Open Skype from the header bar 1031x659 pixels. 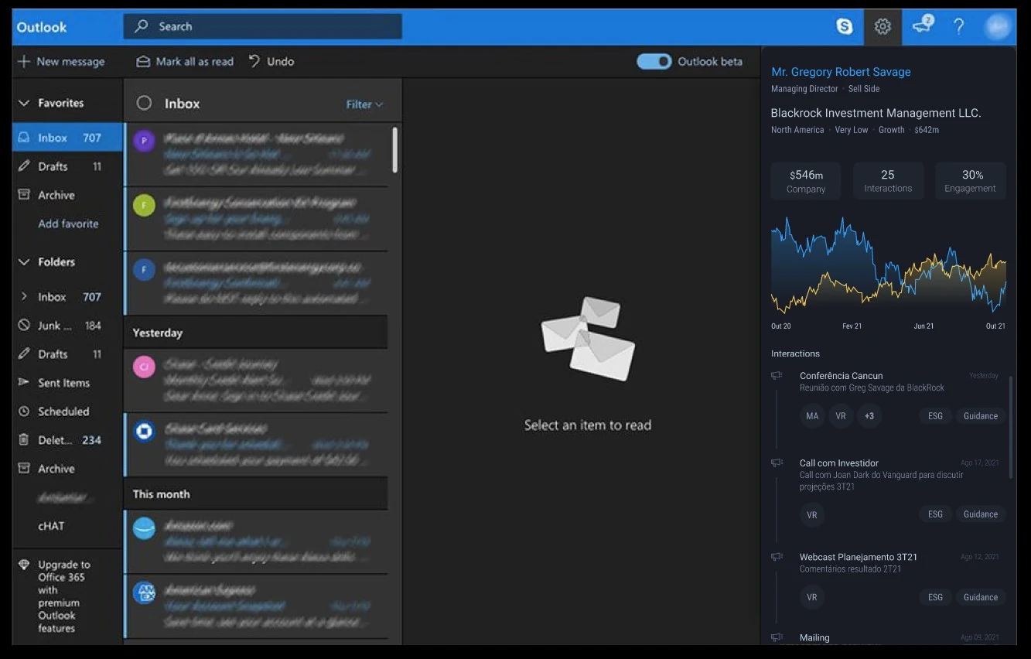point(845,26)
